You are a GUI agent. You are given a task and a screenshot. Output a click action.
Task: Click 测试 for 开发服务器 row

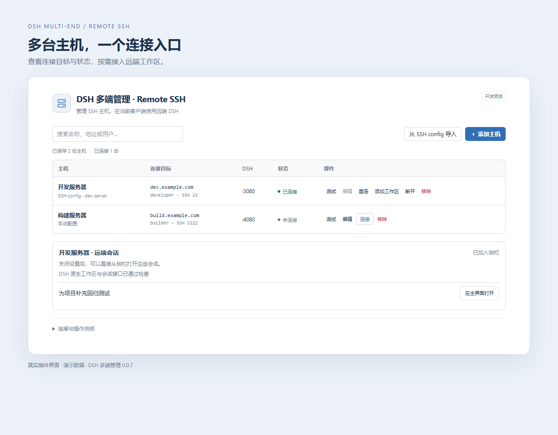[x=331, y=191]
